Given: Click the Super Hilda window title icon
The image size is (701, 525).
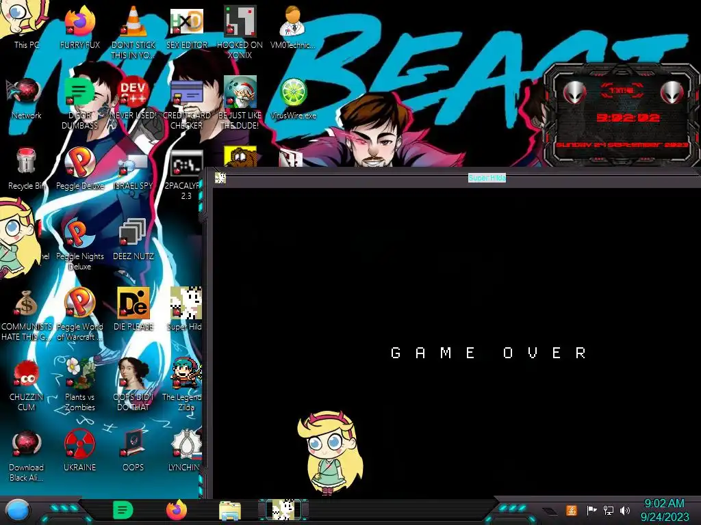Looking at the screenshot, I should [x=220, y=178].
